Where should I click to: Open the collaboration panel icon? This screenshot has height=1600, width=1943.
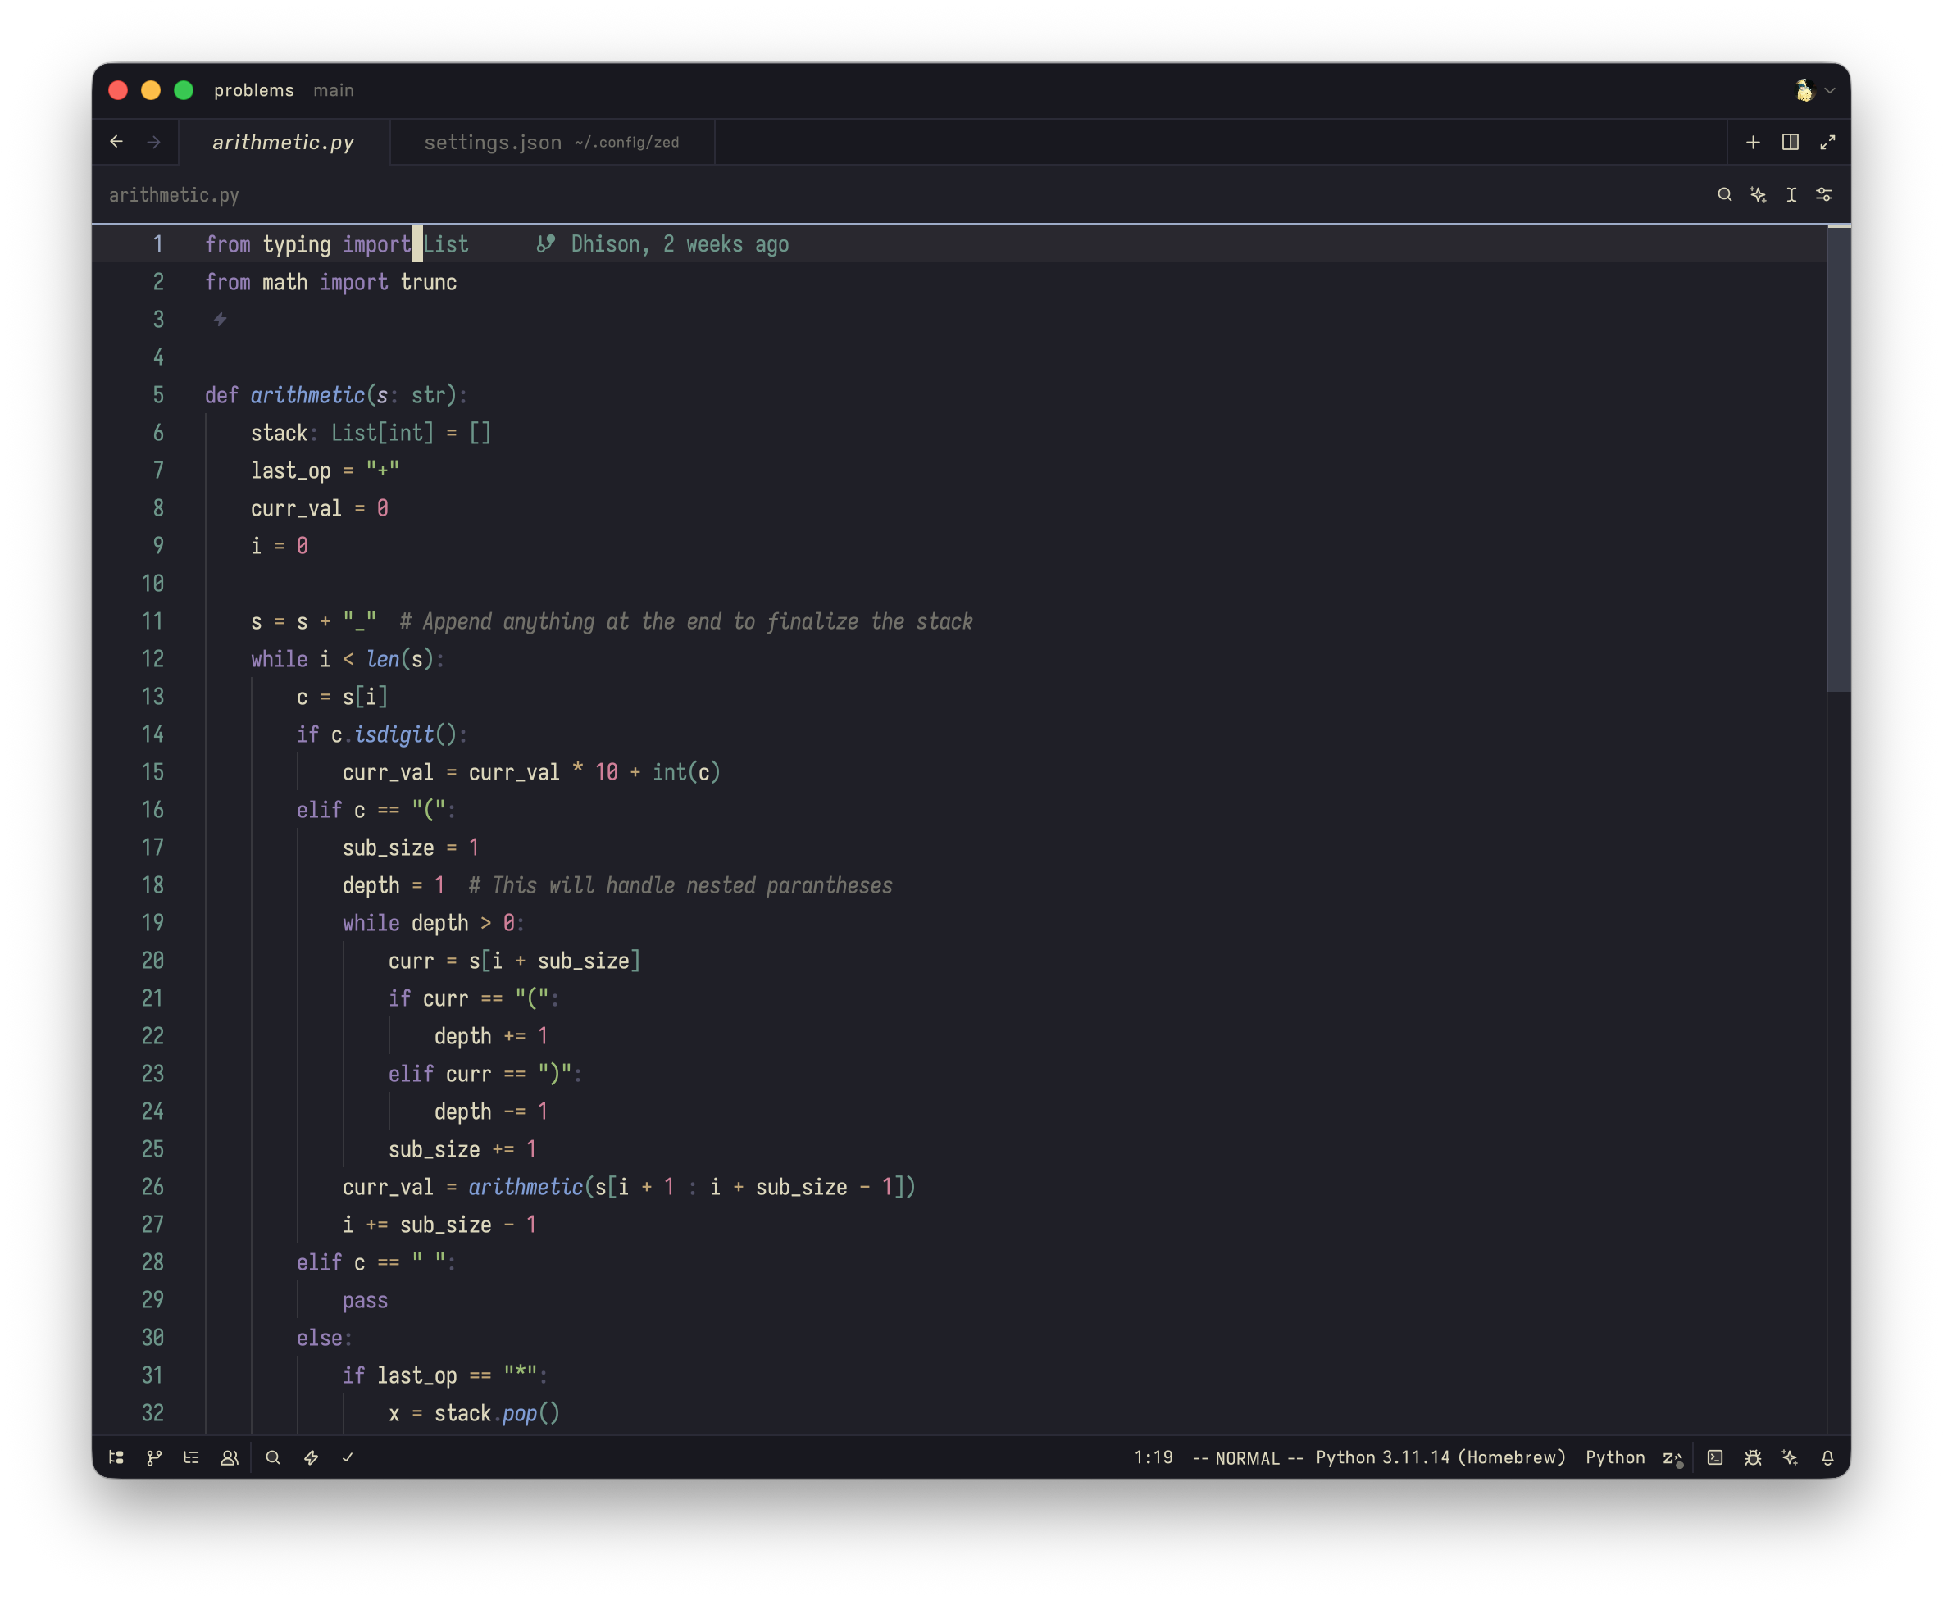(x=230, y=1457)
